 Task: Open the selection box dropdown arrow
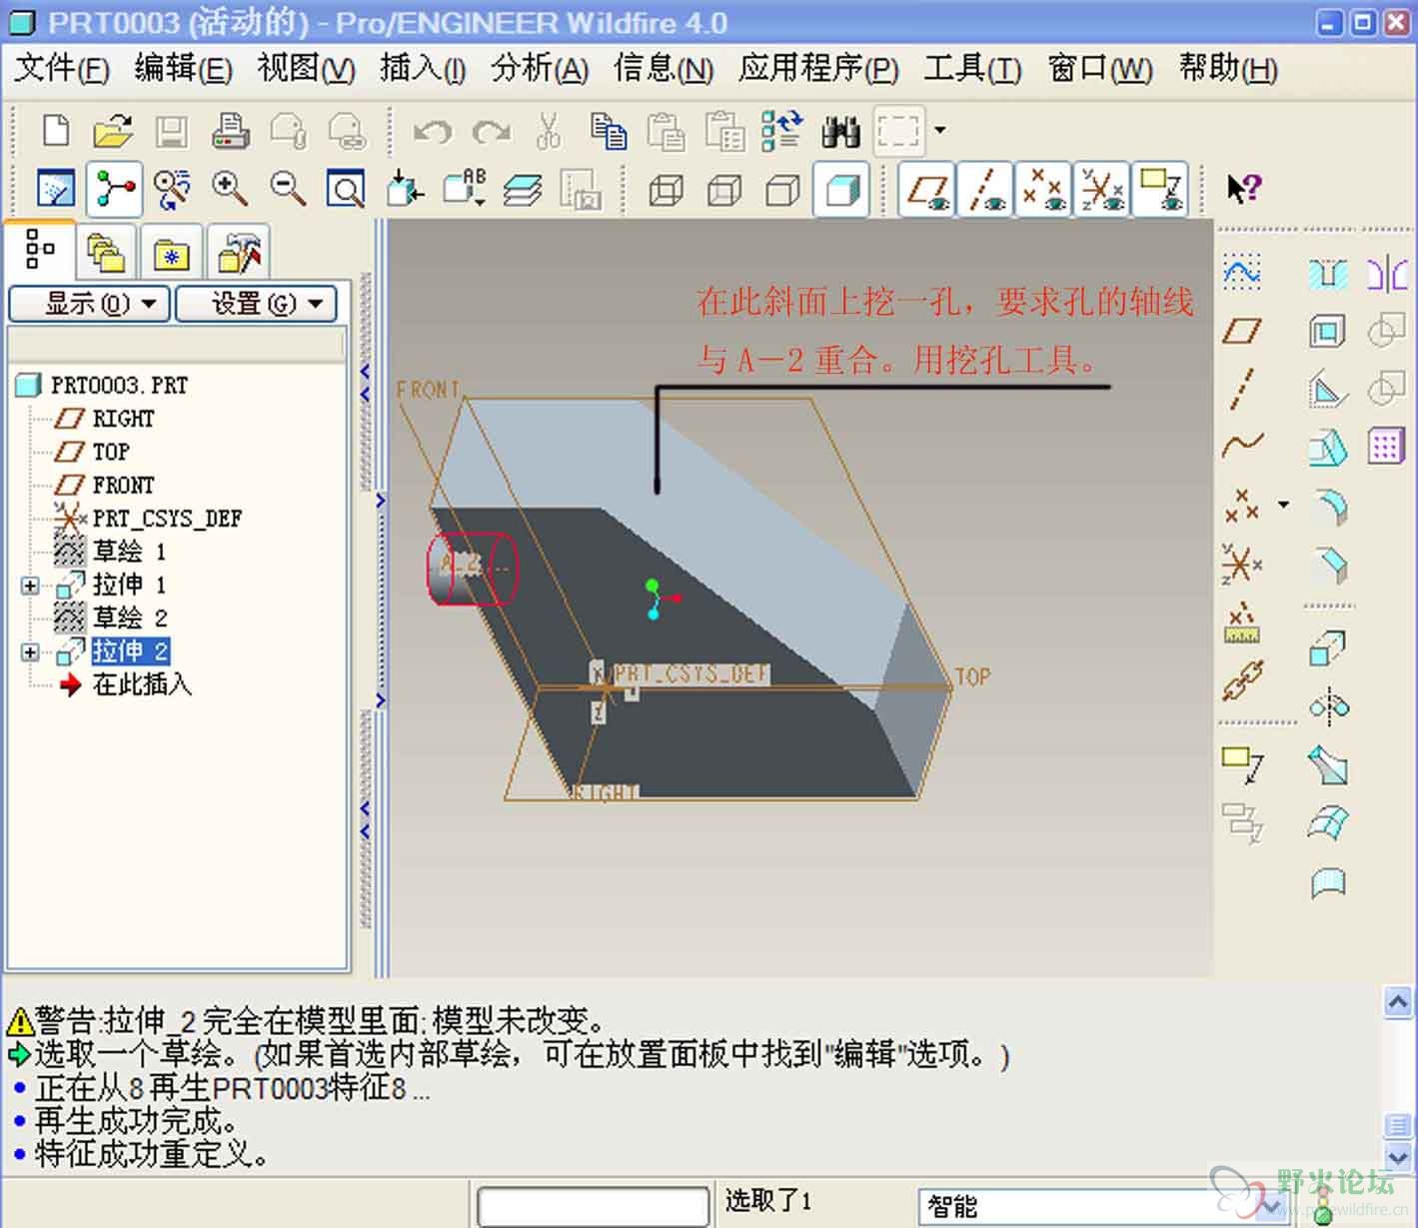[940, 130]
